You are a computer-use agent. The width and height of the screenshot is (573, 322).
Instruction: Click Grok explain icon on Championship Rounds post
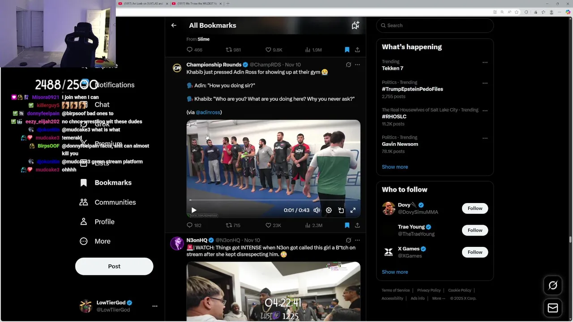[348, 65]
